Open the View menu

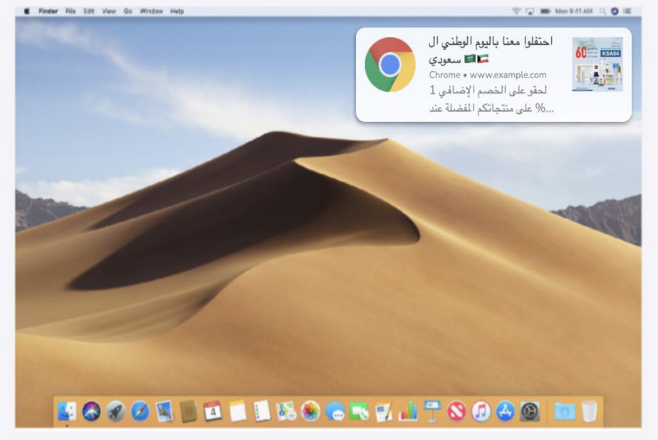[109, 11]
